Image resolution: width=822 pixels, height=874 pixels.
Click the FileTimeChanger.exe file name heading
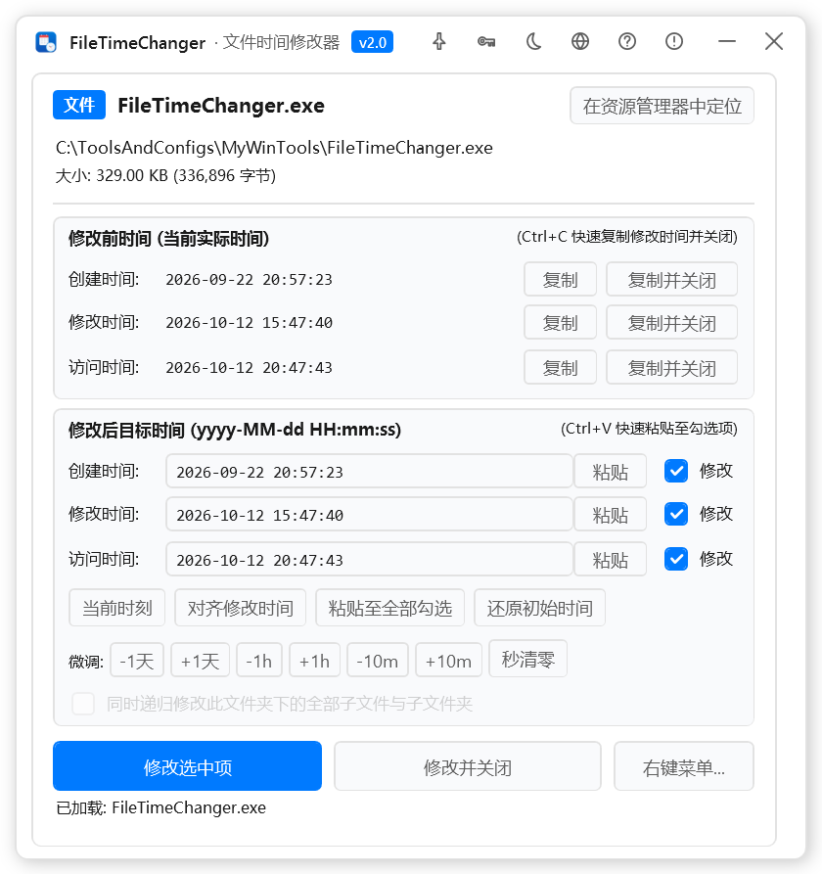click(x=221, y=106)
